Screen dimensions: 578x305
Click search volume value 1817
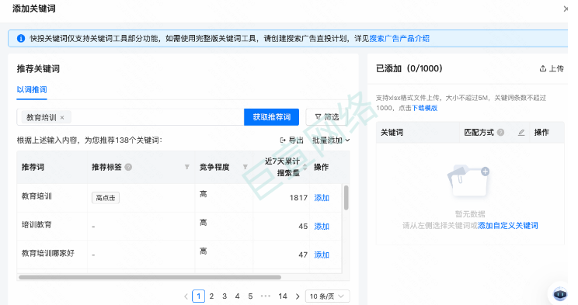298,198
